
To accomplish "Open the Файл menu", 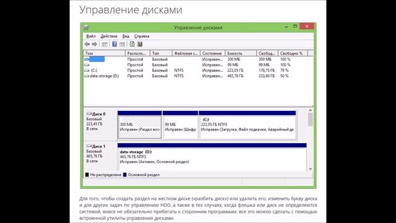I will point(91,36).
